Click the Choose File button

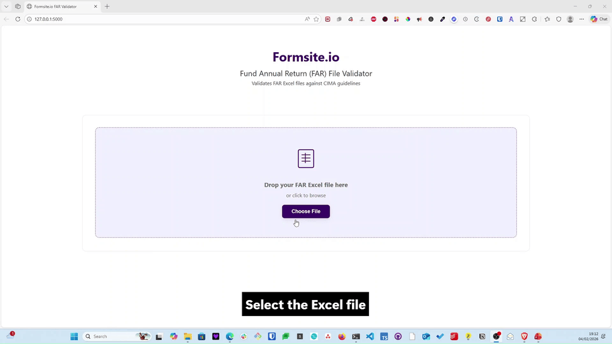coord(305,211)
